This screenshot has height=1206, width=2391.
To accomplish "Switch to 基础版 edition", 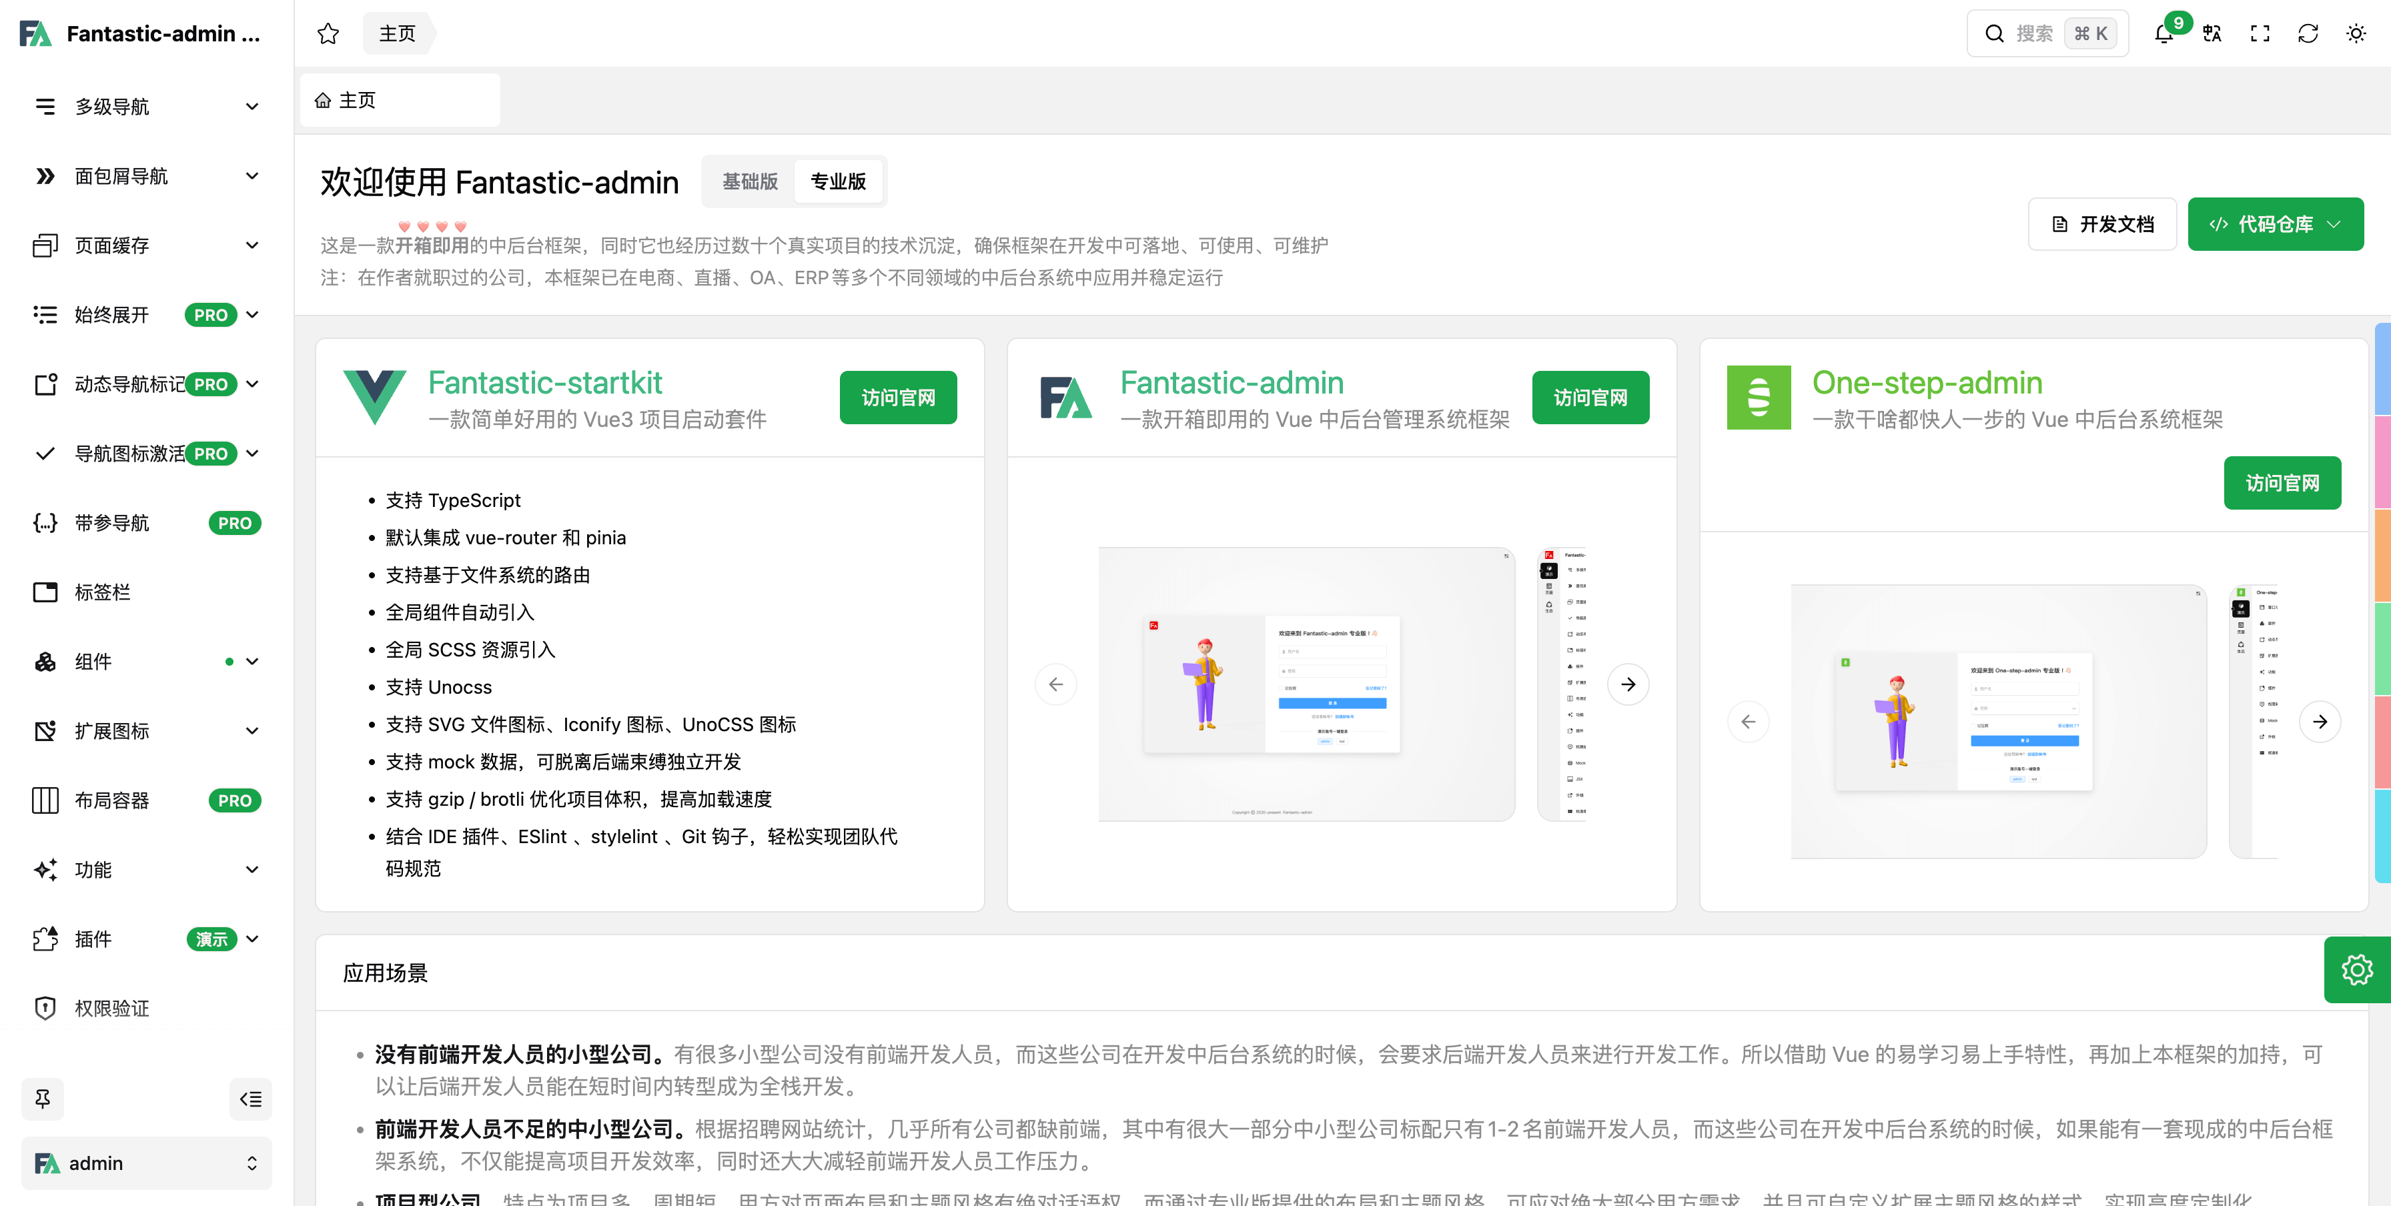I will (750, 182).
